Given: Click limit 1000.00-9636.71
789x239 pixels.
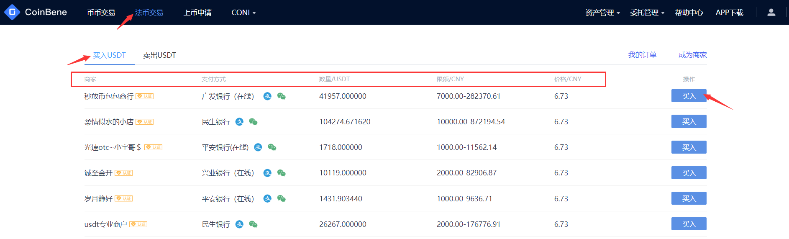Looking at the screenshot, I should click(464, 199).
